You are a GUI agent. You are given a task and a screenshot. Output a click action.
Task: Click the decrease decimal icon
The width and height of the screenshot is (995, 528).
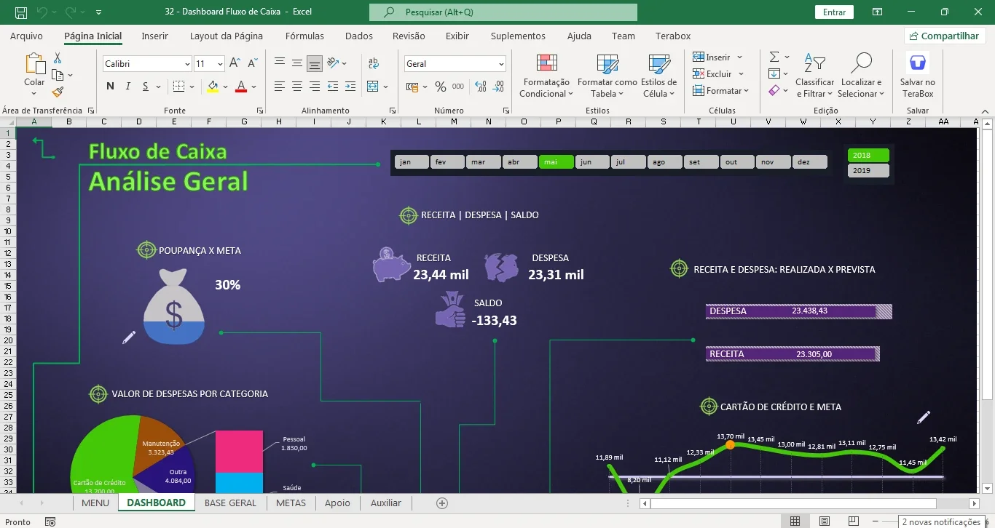499,87
